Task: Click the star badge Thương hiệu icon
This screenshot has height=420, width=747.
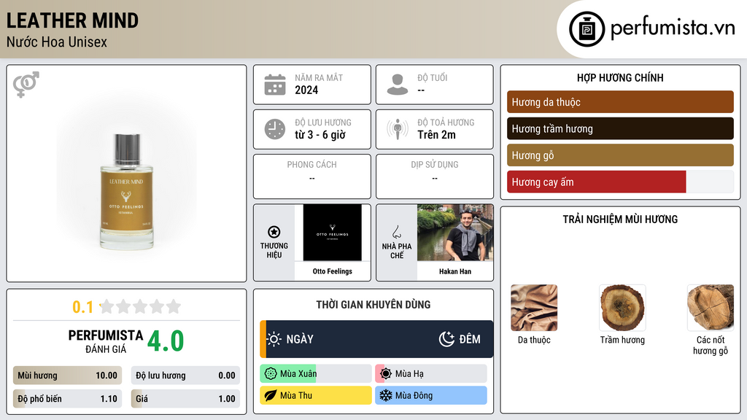Action: (x=274, y=232)
